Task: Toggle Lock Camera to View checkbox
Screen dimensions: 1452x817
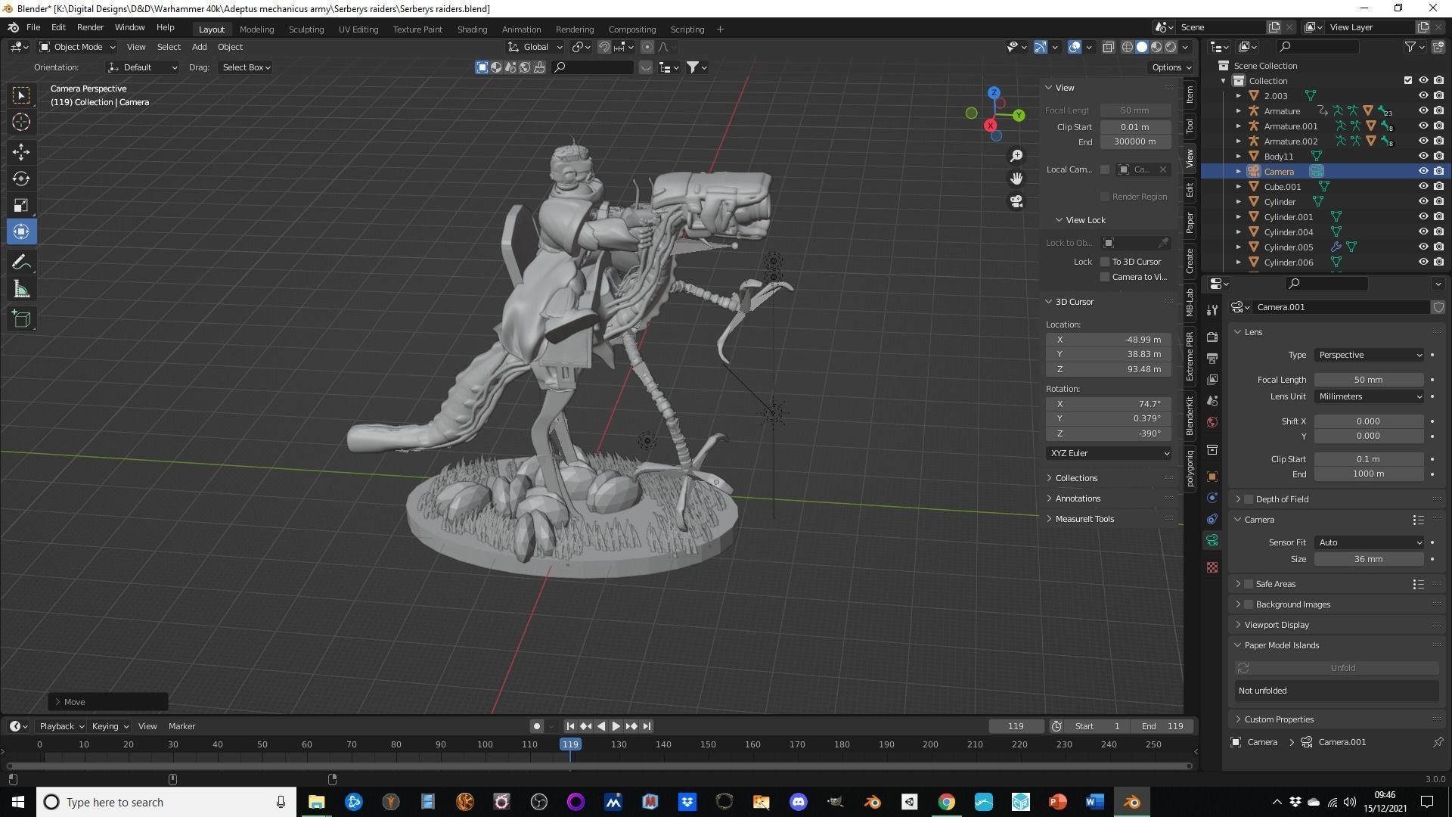Action: pyautogui.click(x=1105, y=277)
